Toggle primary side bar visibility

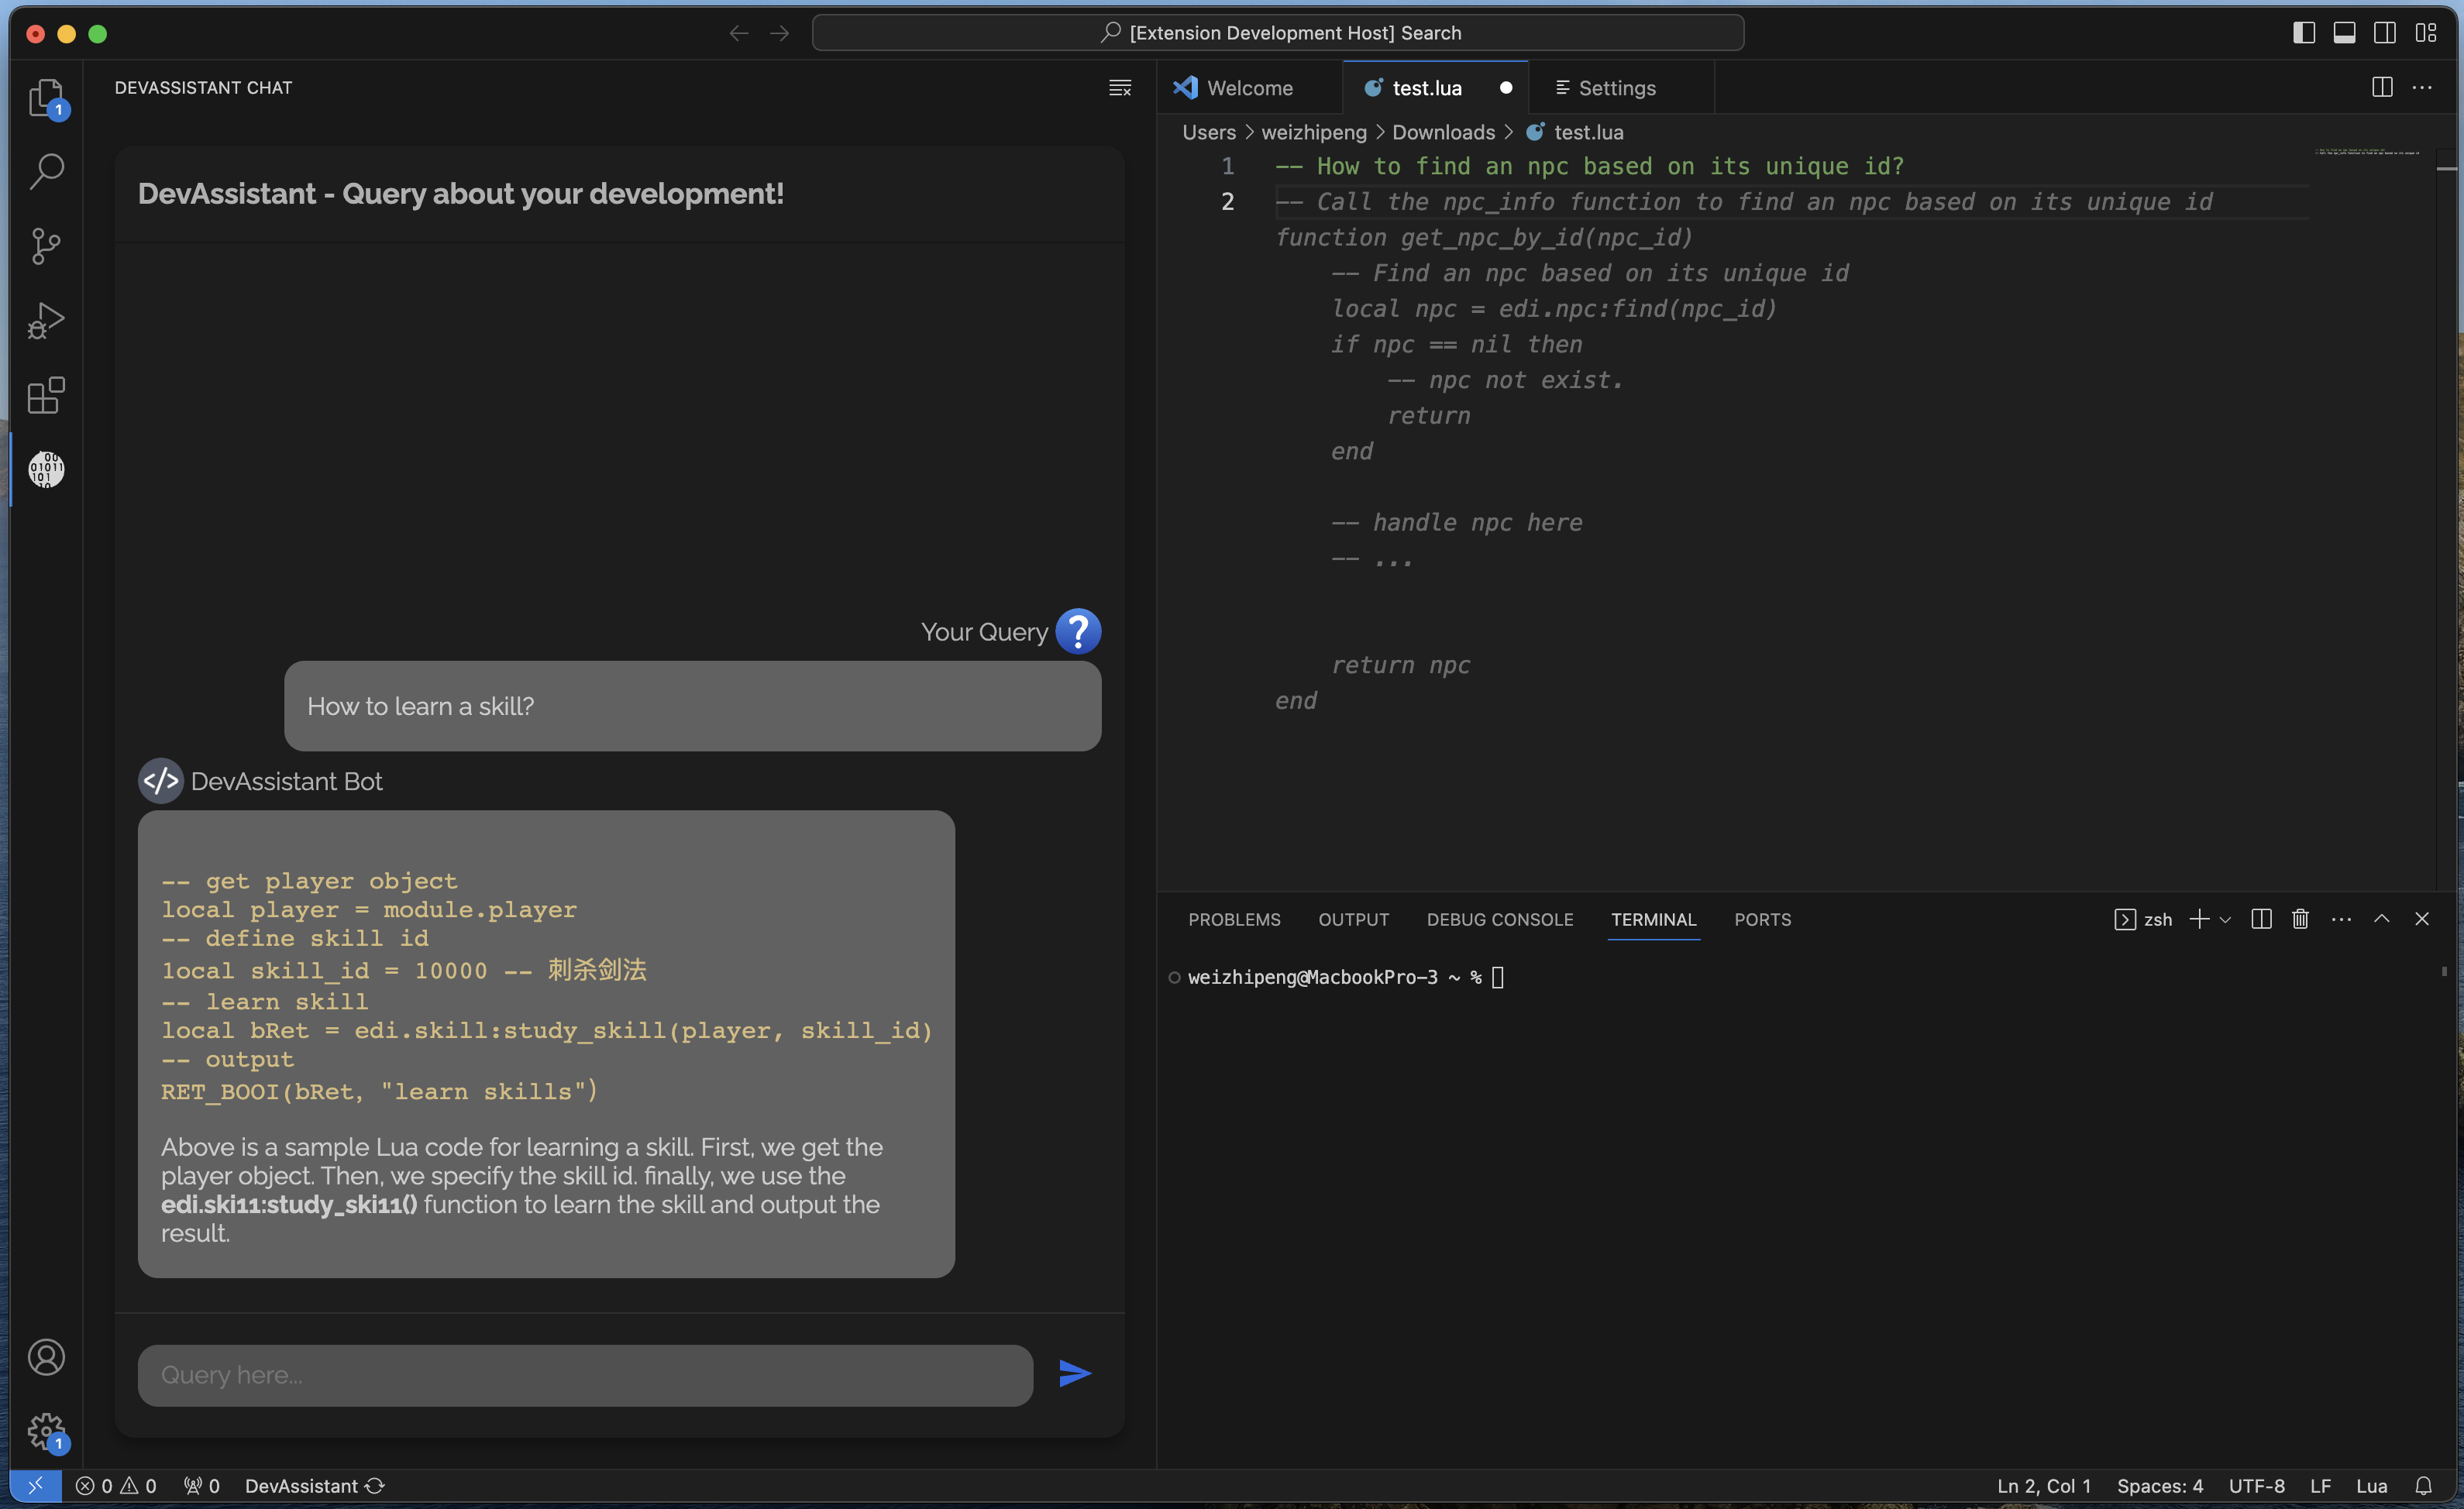(2304, 33)
